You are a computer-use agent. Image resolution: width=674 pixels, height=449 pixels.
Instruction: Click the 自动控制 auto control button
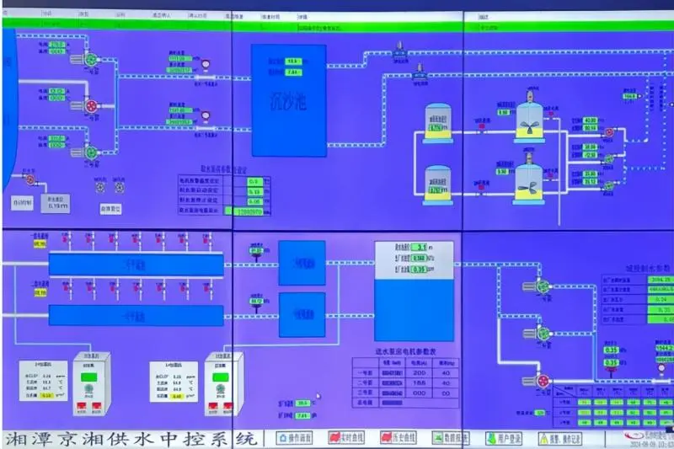(22, 203)
